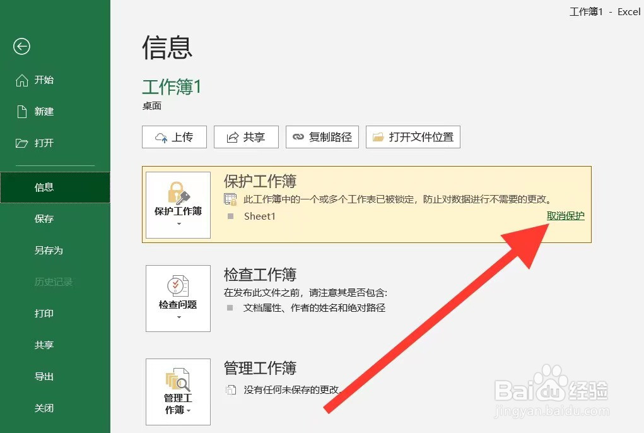Click the 打开文件位置 button
This screenshot has width=644, height=433.
[413, 137]
